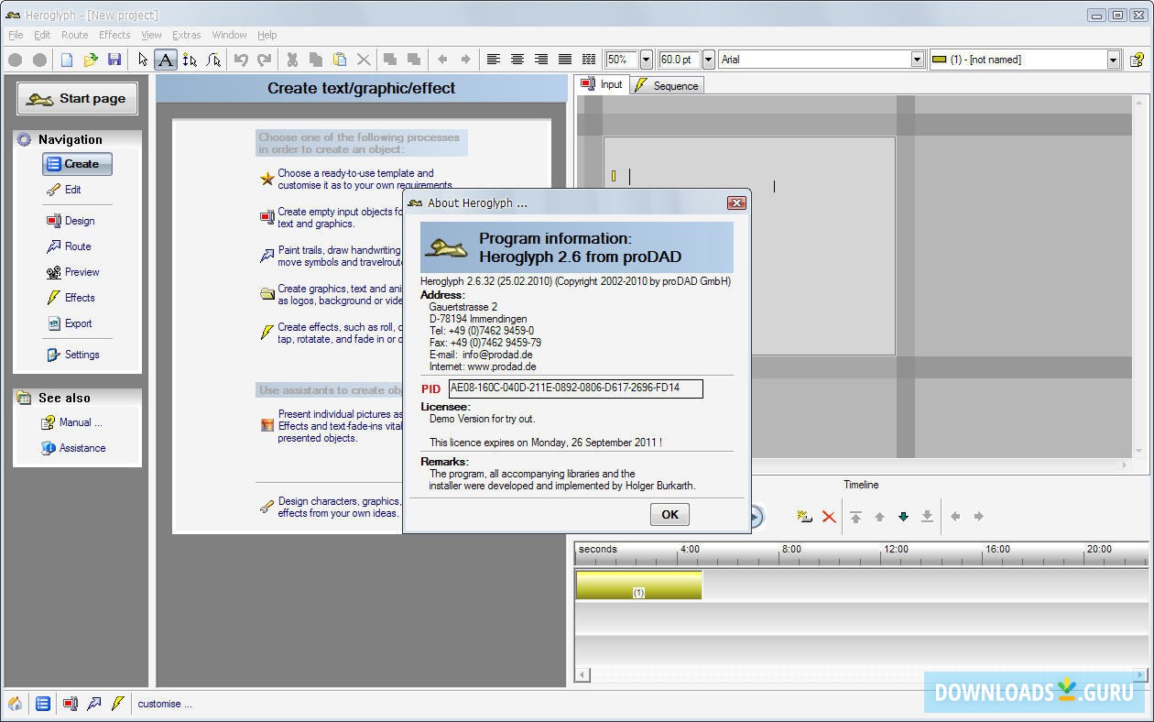Viewport: 1154px width, 722px height.
Task: Toggle right text alignment
Action: point(541,60)
